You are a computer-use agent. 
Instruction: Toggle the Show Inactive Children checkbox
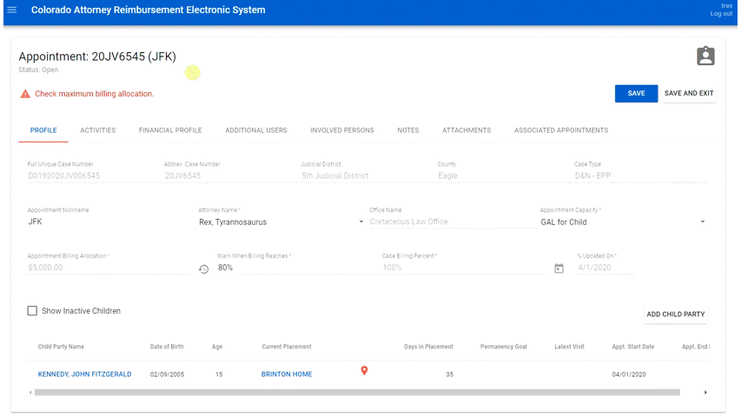(32, 311)
